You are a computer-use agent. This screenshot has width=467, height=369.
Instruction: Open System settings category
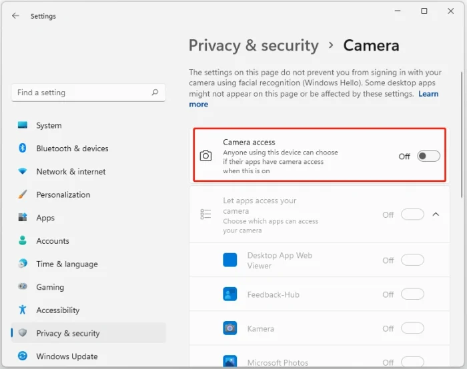click(88, 125)
